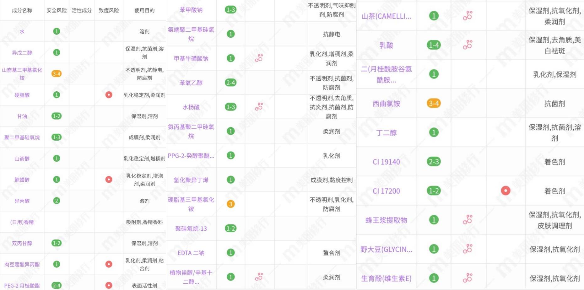
Task: Open the EDTA 二钠 ingredient entry
Action: point(191,253)
